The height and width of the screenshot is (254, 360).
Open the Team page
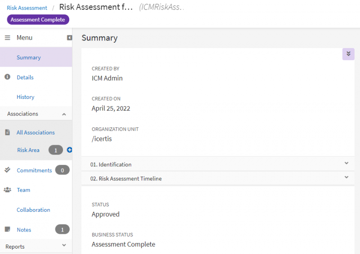tap(23, 190)
